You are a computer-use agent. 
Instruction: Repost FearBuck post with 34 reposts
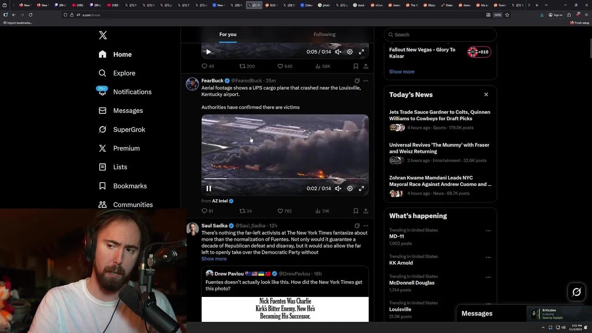pyautogui.click(x=246, y=211)
